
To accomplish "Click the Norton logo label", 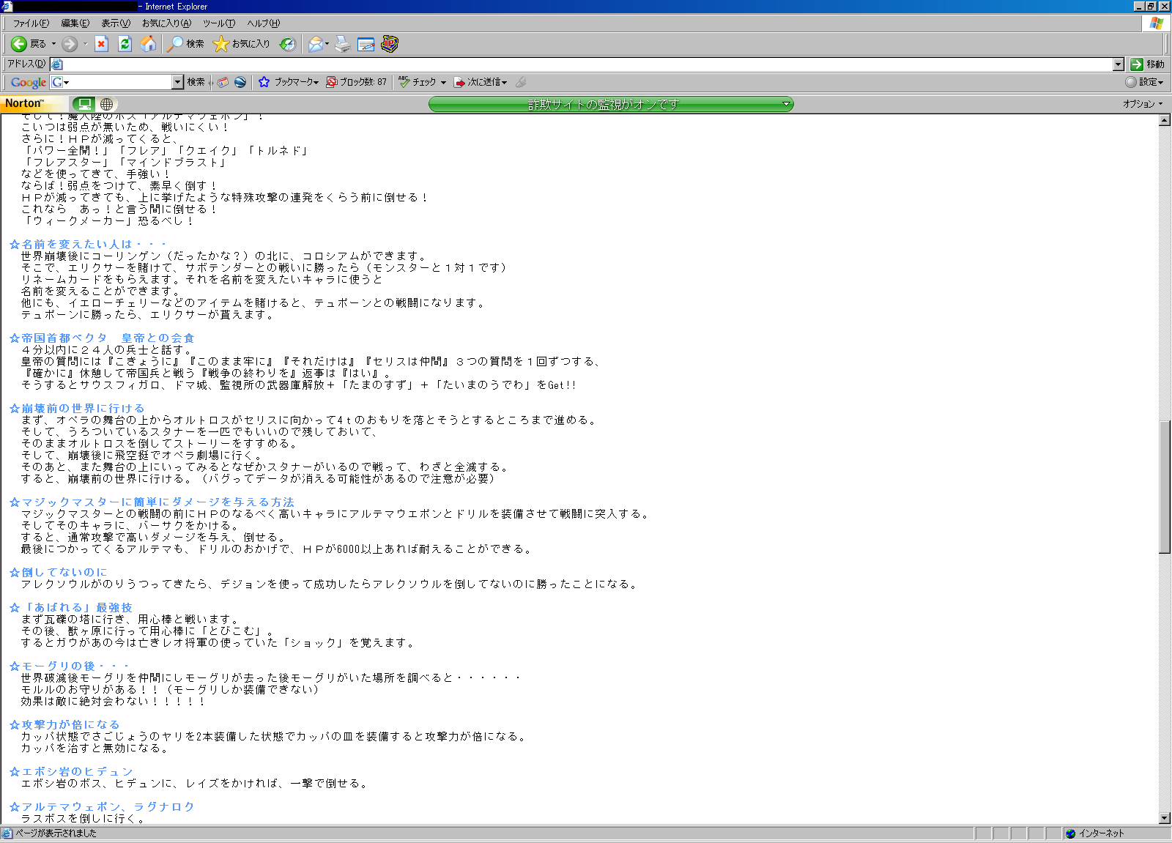I will pos(24,103).
